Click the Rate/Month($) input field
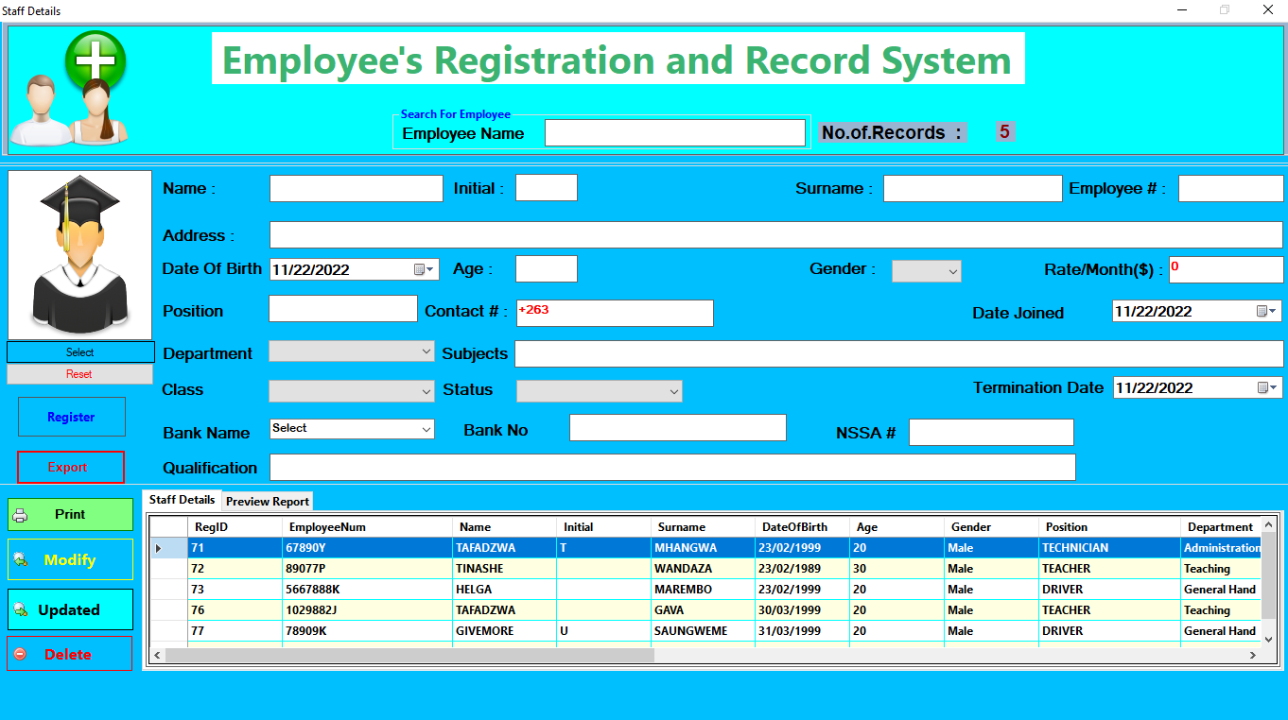This screenshot has width=1288, height=720. [1227, 269]
